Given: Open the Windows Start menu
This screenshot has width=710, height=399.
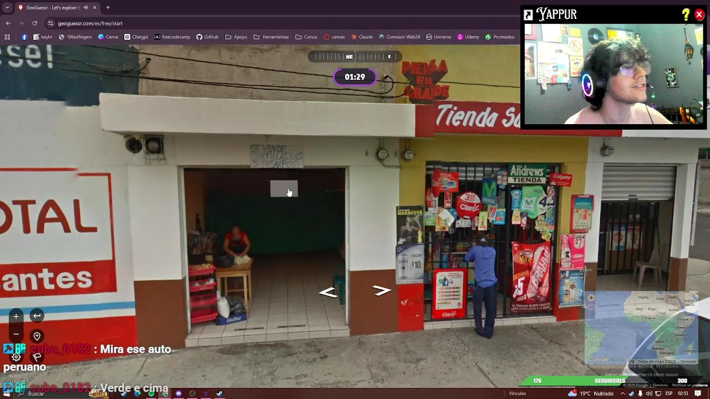Looking at the screenshot, I should (7, 393).
